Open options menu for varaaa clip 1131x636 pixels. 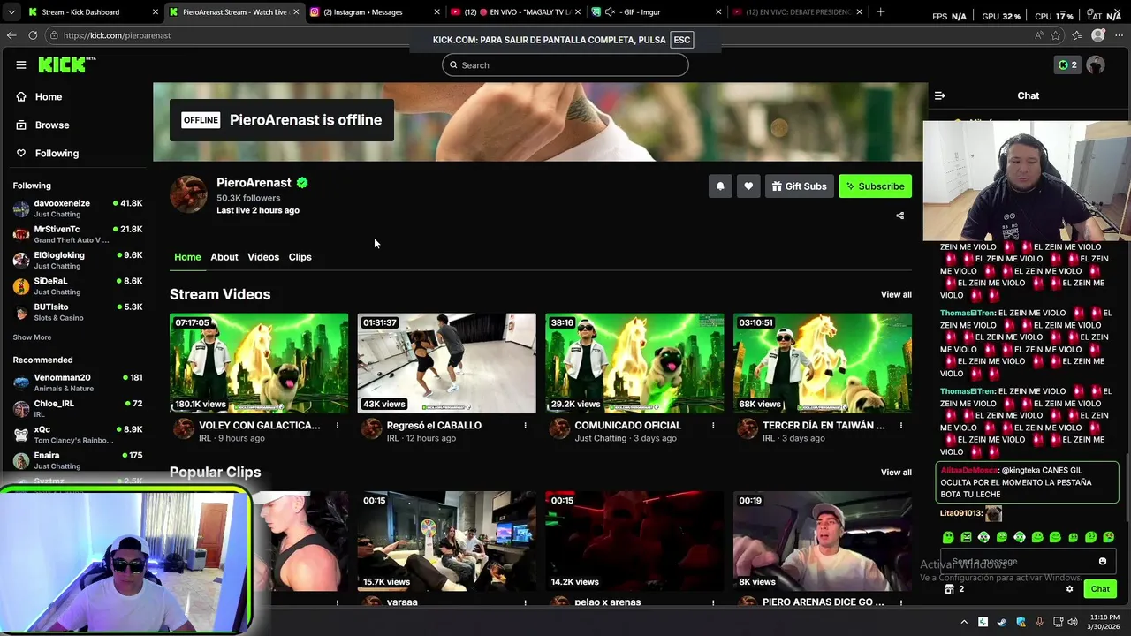[525, 602]
